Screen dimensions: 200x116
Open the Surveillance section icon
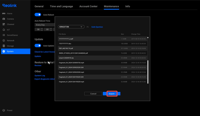point(4,35)
